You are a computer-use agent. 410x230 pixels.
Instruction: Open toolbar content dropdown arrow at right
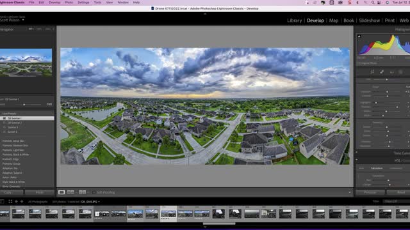click(350, 192)
